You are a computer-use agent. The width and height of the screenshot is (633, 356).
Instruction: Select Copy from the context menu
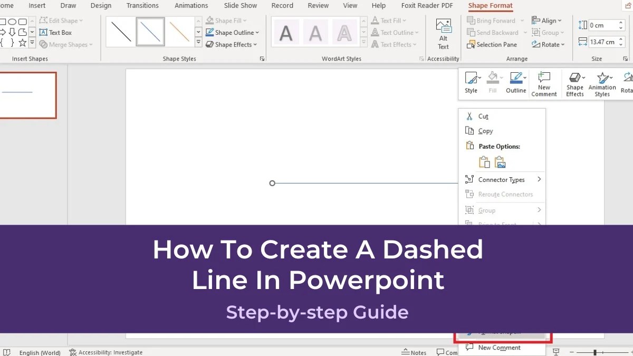click(486, 131)
